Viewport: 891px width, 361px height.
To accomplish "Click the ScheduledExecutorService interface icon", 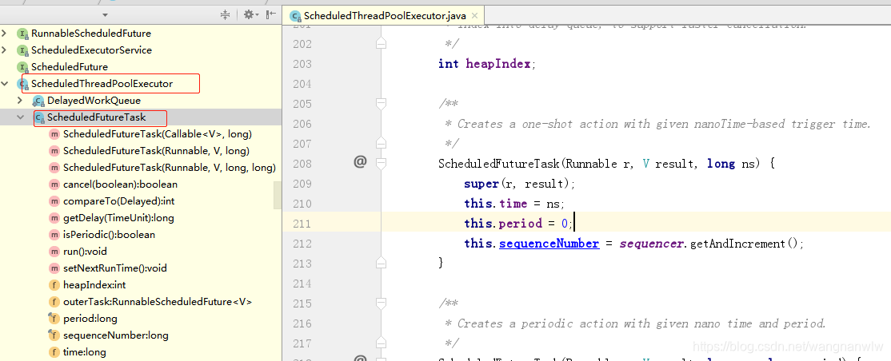I will coord(22,50).
